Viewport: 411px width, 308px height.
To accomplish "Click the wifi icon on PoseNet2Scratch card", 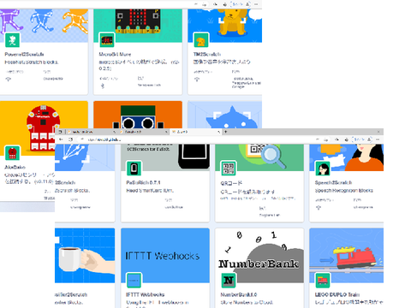I will tap(9, 80).
